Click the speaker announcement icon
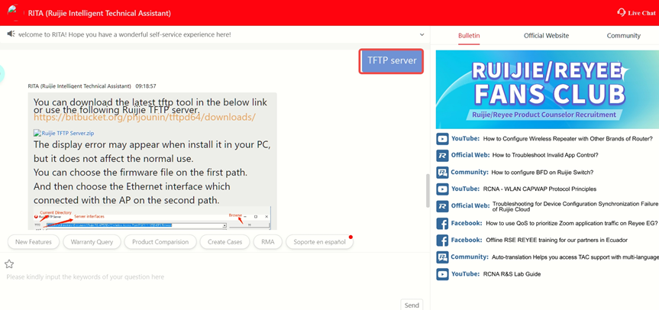The height and width of the screenshot is (310, 659). [11, 34]
